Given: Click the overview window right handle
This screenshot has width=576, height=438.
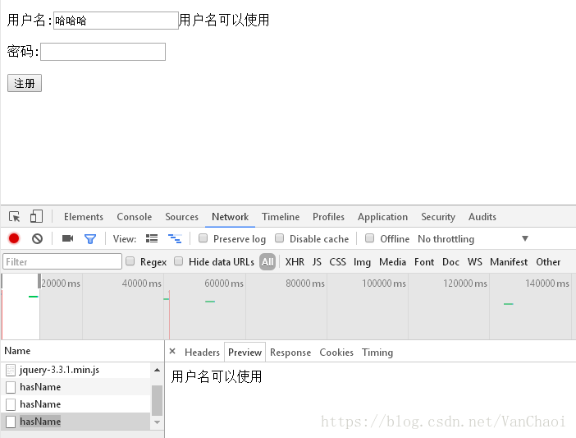Looking at the screenshot, I should coord(39,281).
